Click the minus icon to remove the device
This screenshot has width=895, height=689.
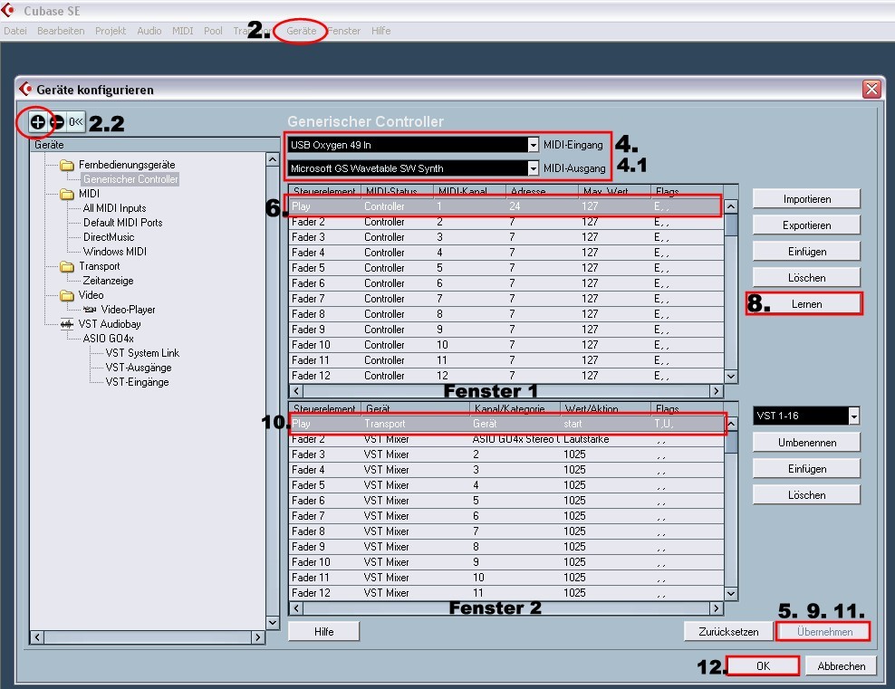(56, 121)
